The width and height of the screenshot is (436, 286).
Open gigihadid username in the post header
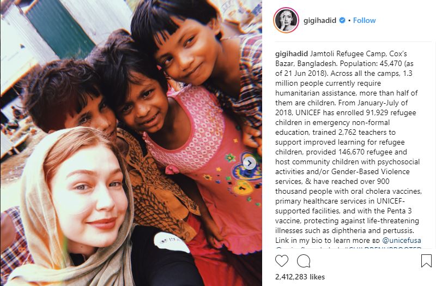point(320,20)
